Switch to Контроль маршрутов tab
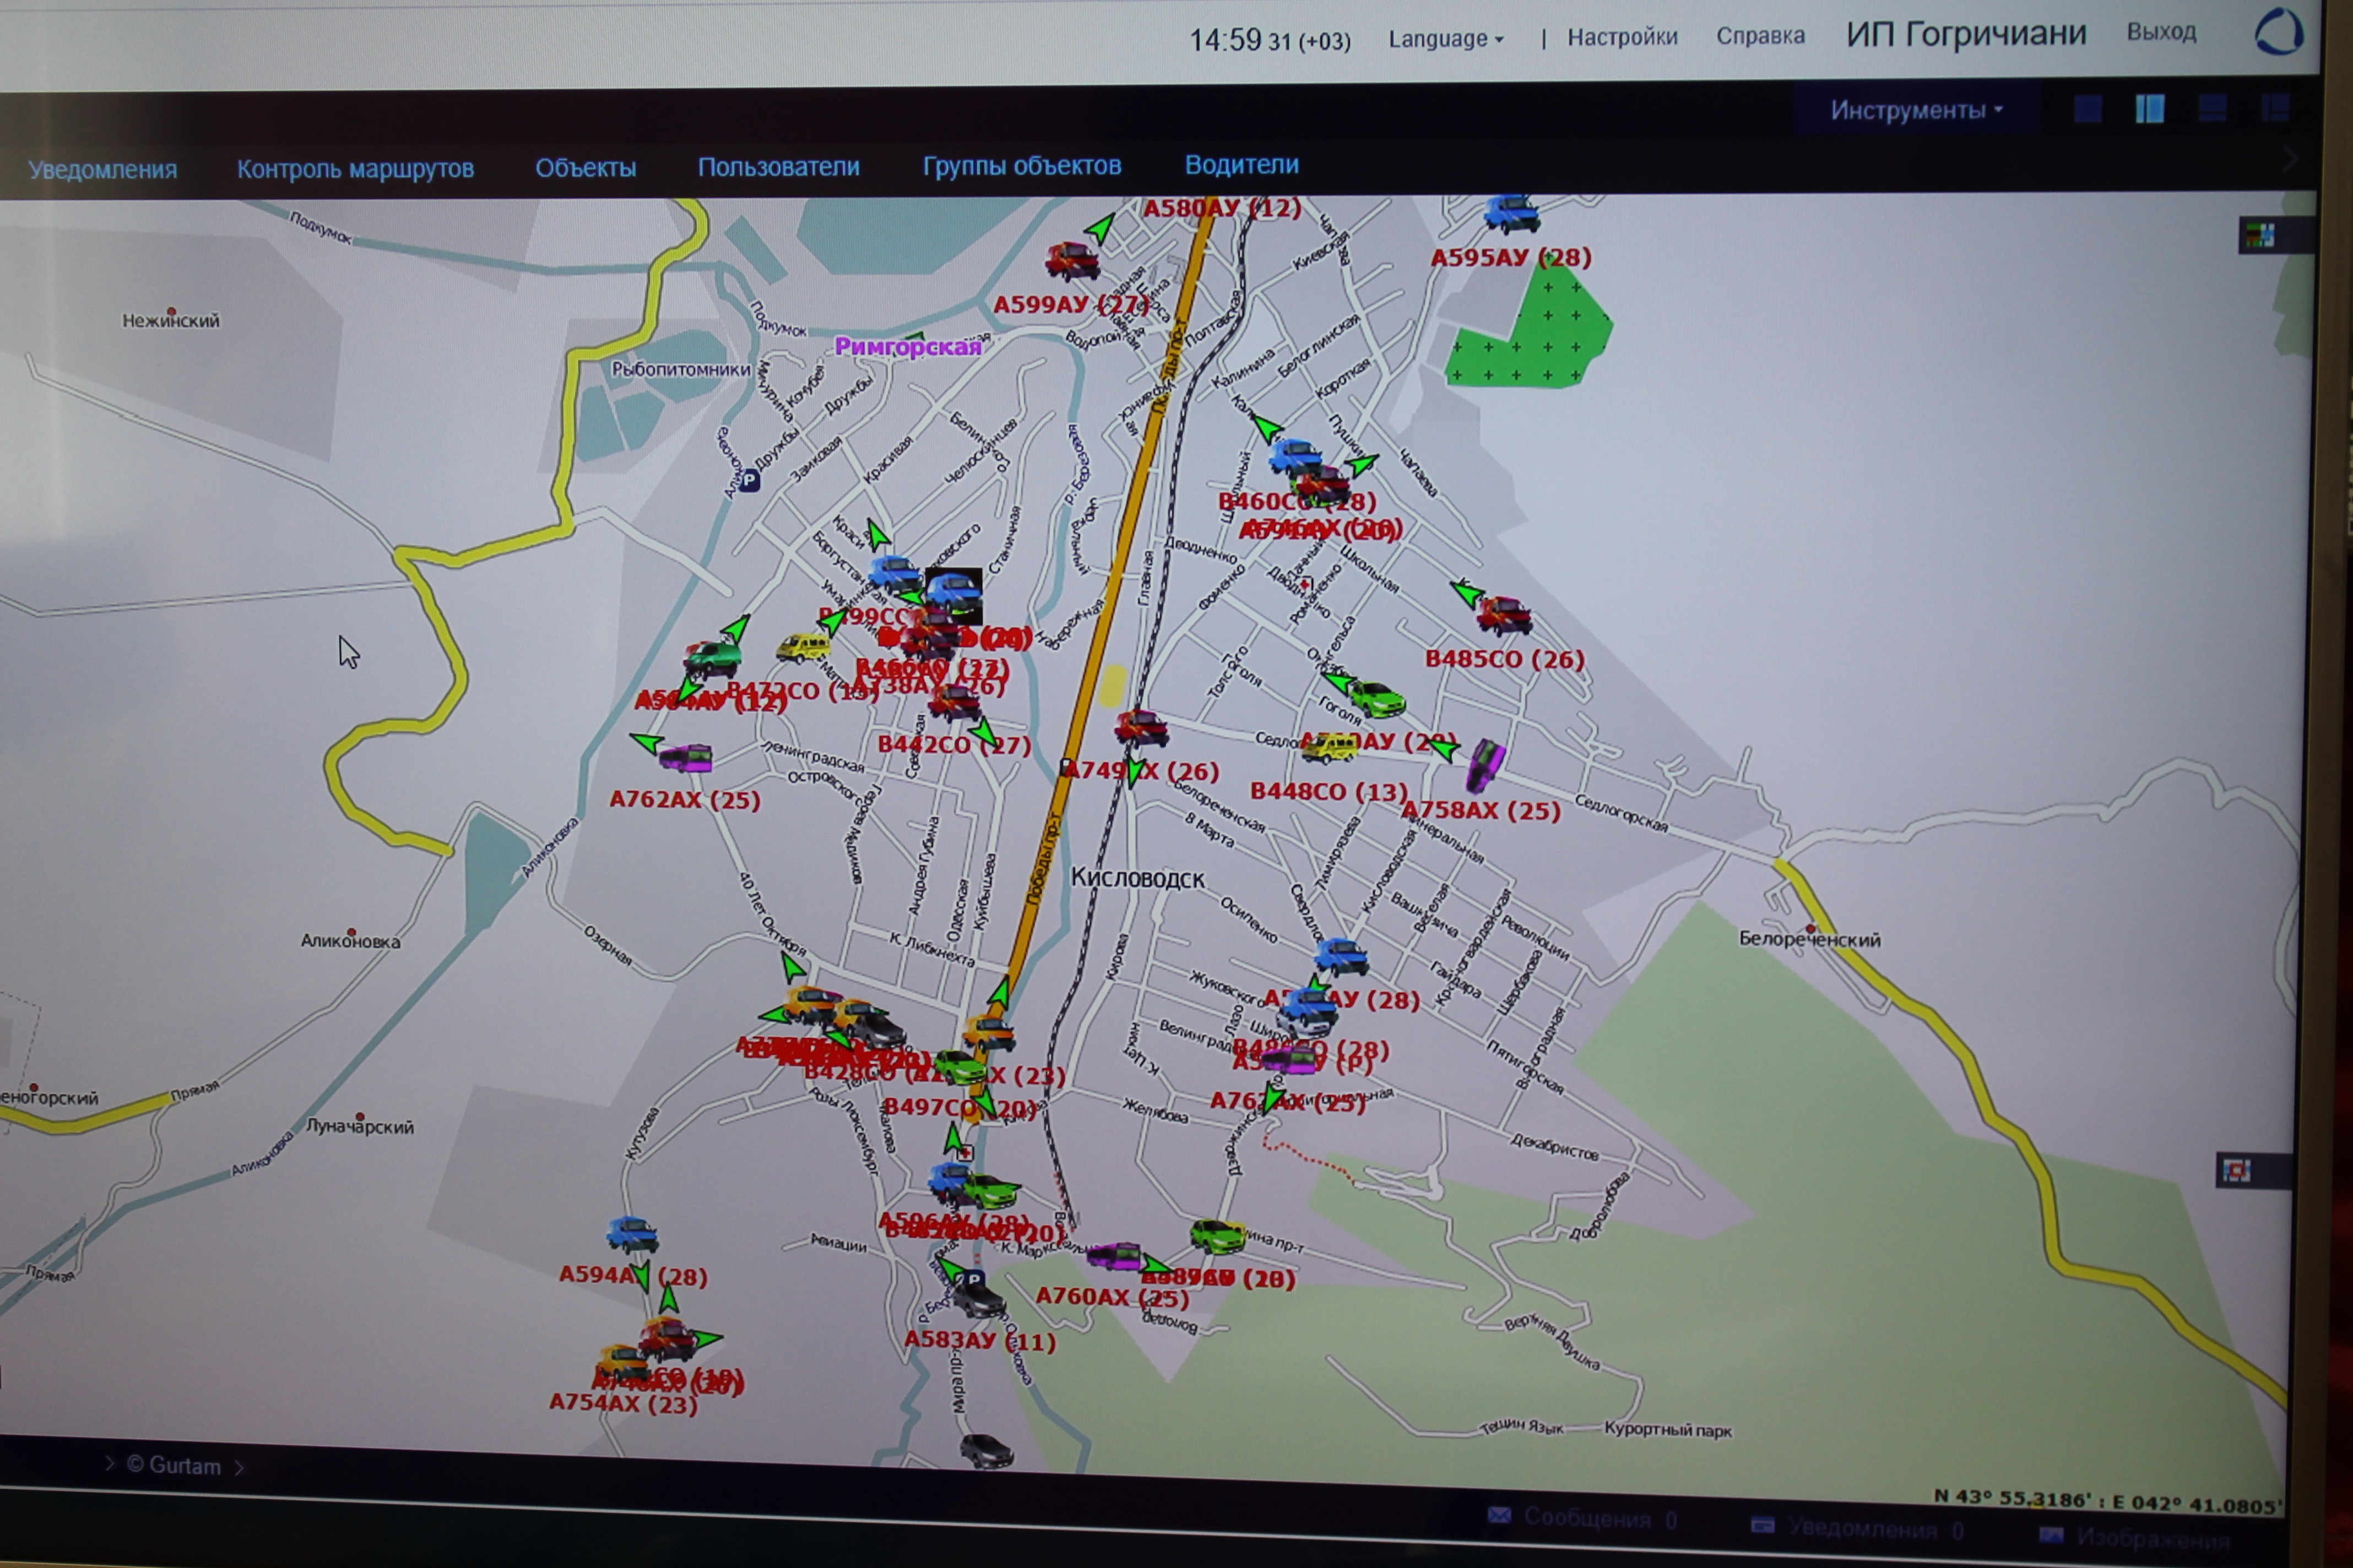The image size is (2353, 1568). [x=355, y=168]
